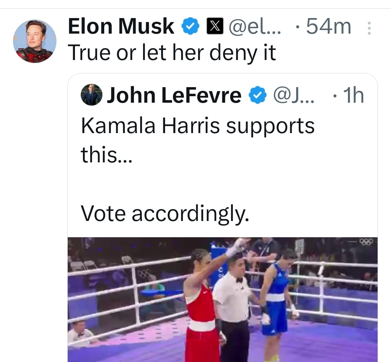Click the boxer in the blue uniform
Viewport: 391px width, 362px height.
276,293
